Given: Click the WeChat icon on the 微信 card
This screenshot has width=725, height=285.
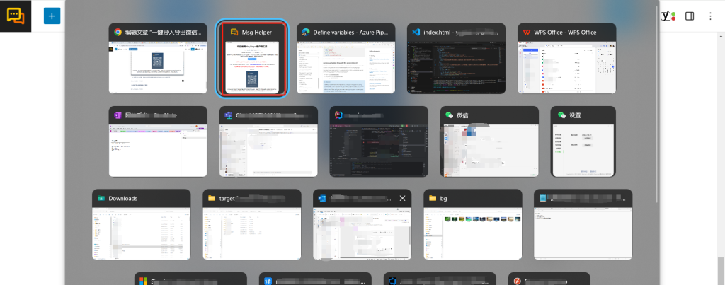Looking at the screenshot, I should click(449, 115).
